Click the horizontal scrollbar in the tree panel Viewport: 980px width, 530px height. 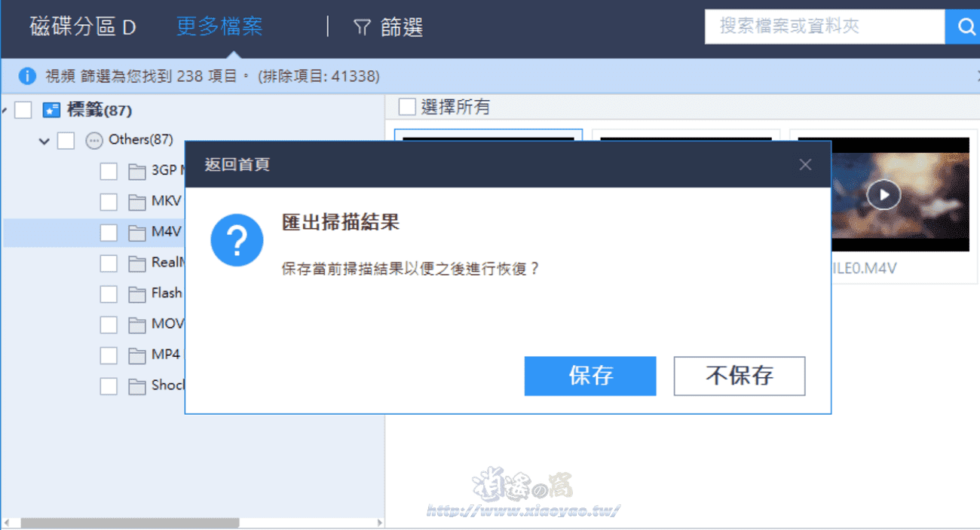[x=130, y=522]
